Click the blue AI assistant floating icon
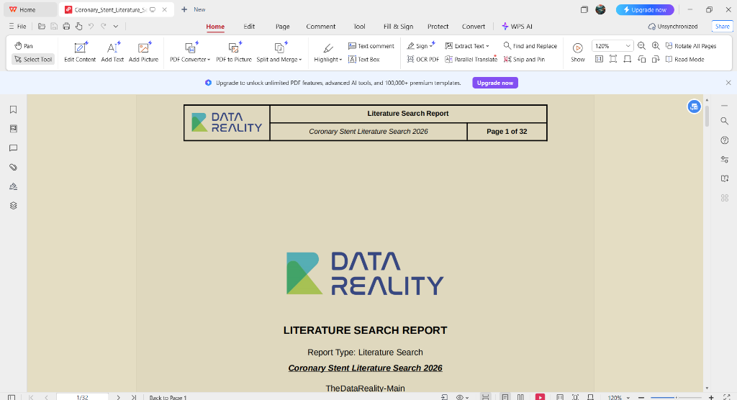737x400 pixels. (x=694, y=106)
